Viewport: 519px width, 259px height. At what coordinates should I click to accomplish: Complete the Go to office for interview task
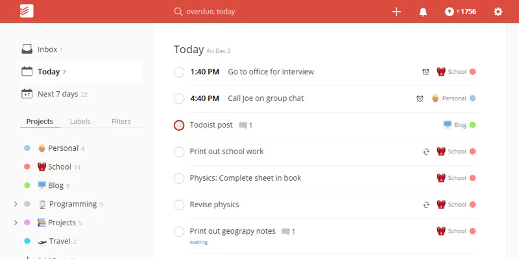[x=179, y=72]
